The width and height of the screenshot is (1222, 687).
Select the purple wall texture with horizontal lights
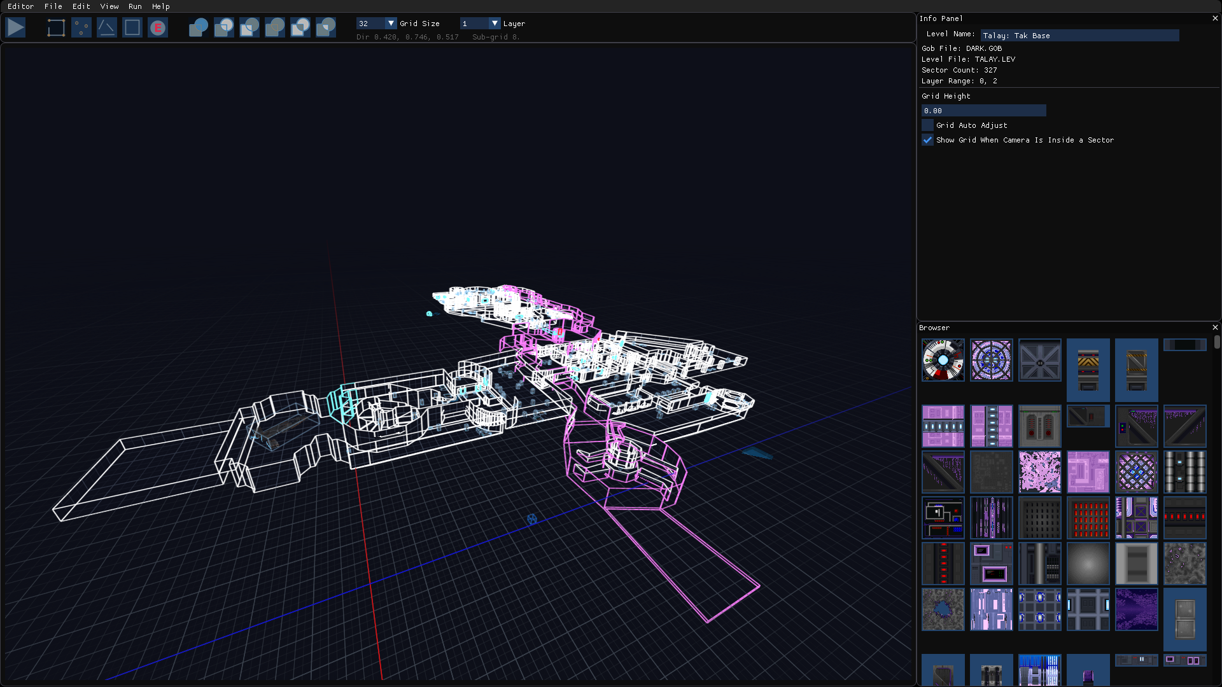click(943, 426)
